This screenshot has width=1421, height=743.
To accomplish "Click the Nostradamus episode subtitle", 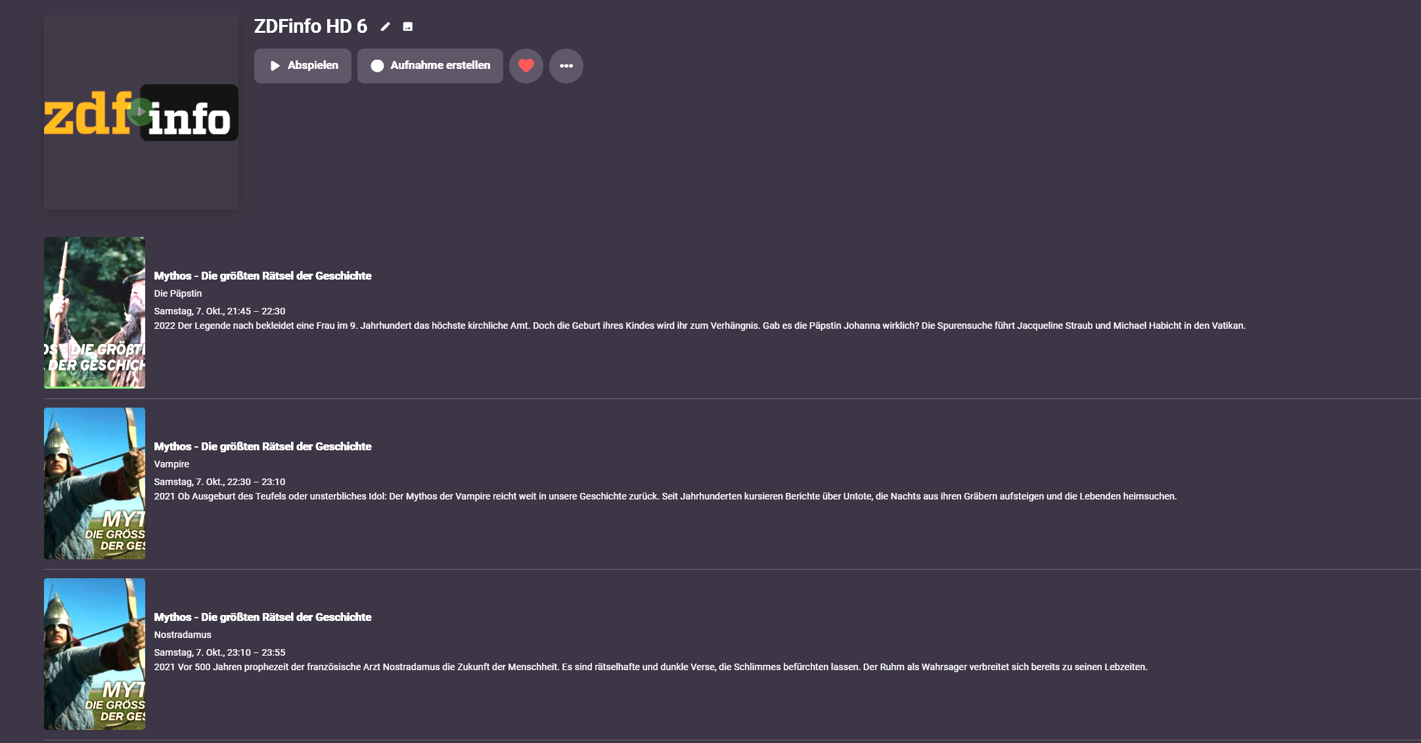I will point(183,635).
